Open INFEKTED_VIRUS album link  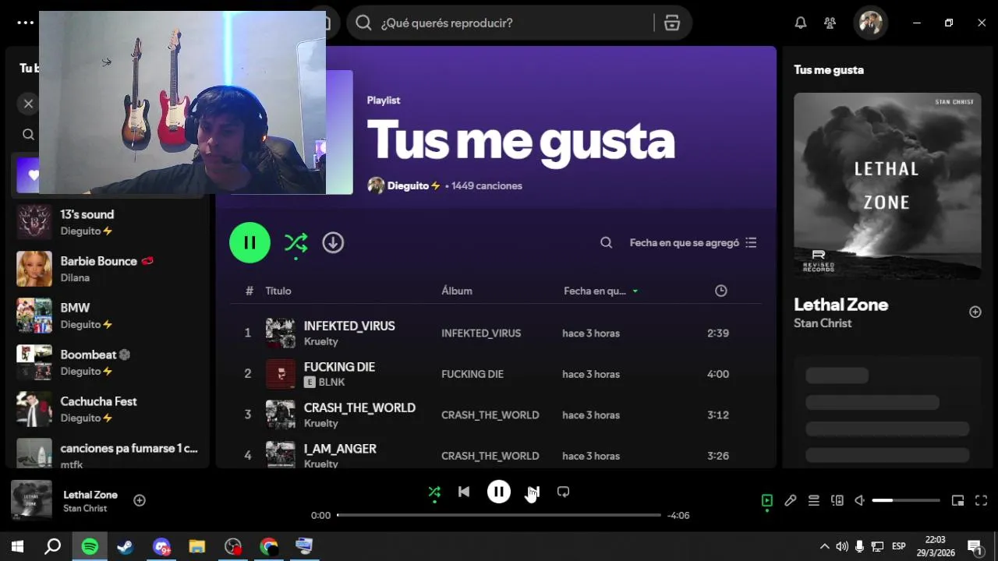(481, 333)
